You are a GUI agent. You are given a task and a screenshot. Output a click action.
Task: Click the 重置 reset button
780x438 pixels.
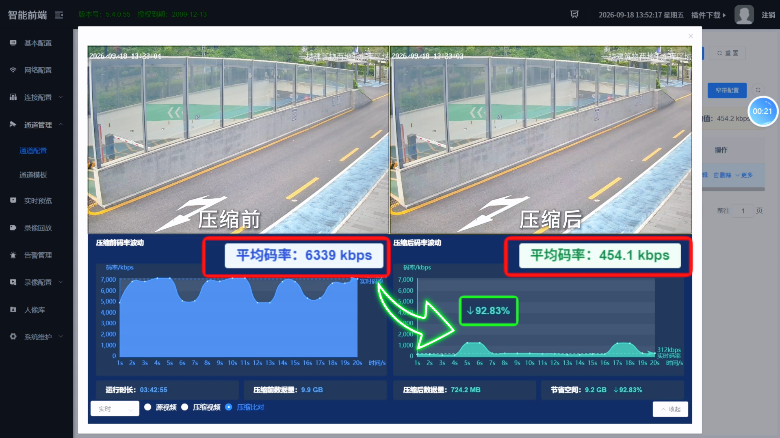727,53
